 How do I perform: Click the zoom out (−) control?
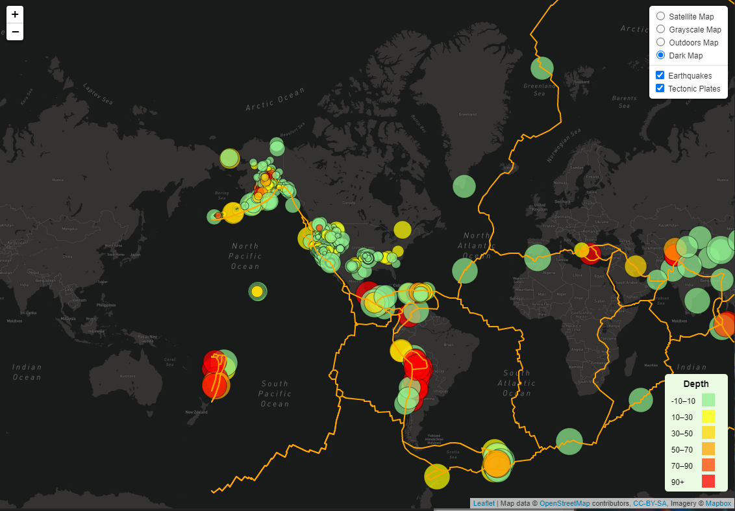click(x=14, y=31)
